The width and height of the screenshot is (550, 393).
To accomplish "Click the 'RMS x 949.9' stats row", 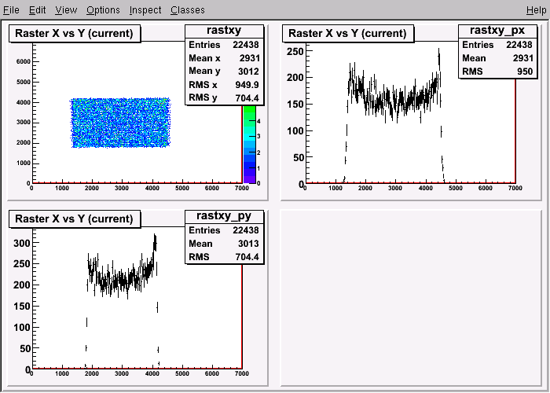I will tap(224, 85).
